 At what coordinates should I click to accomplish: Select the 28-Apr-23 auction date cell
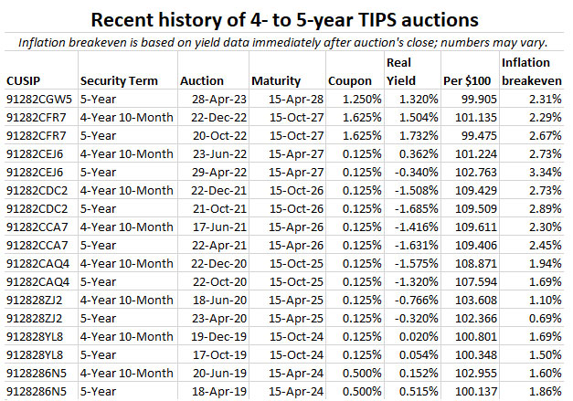pyautogui.click(x=213, y=97)
